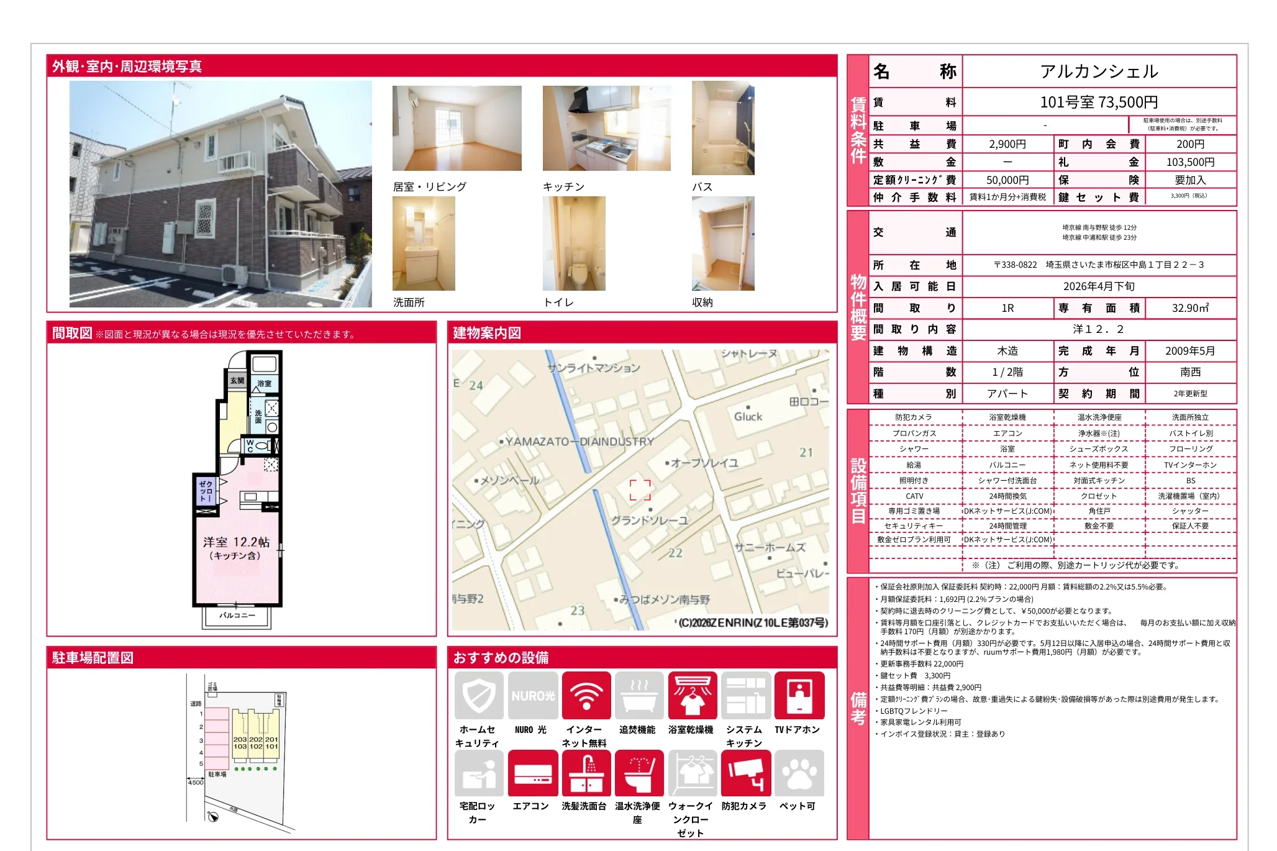Click the 建物案内図 section header
This screenshot has height=851, width=1277.
[x=487, y=333]
